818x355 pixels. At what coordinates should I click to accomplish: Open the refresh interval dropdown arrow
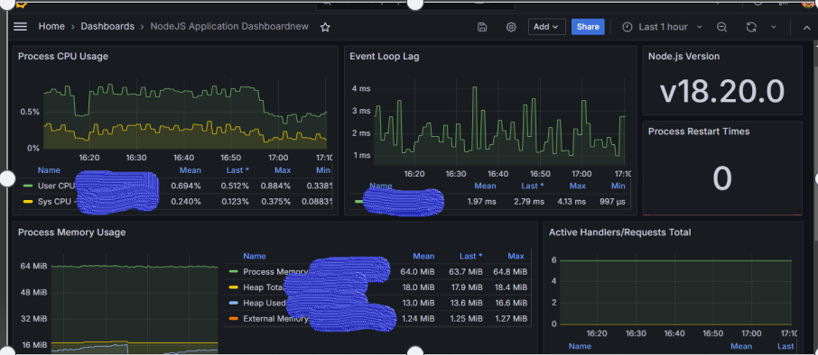click(774, 27)
